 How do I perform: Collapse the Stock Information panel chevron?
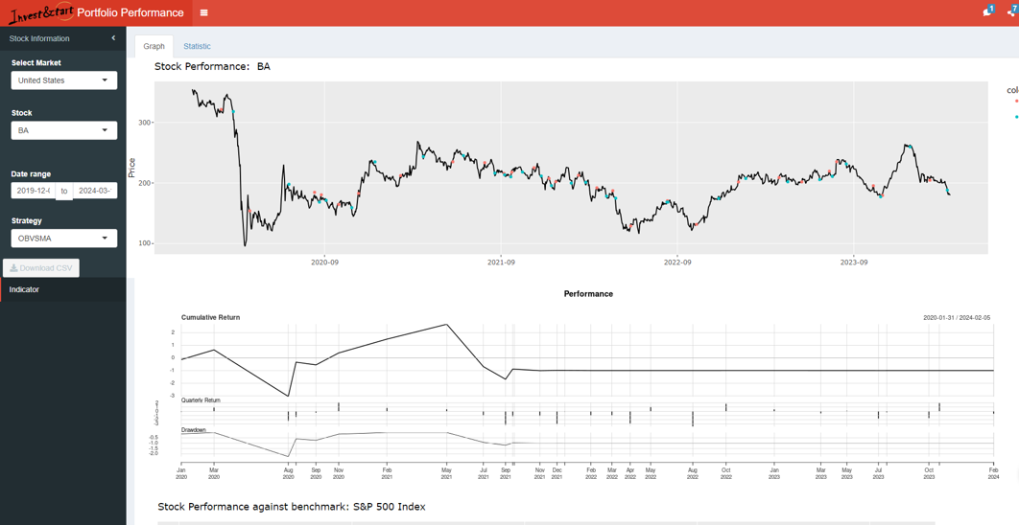pos(113,38)
